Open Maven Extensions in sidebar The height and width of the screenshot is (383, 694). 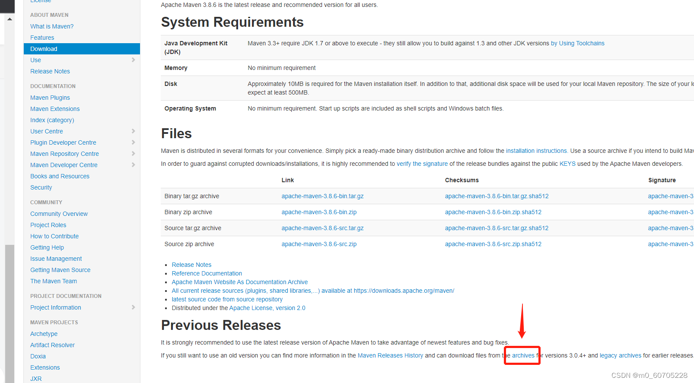[x=55, y=109]
